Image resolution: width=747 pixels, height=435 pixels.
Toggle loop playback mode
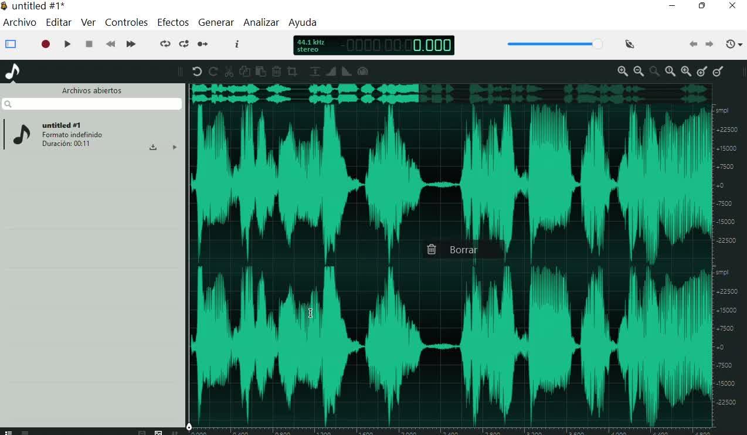(165, 45)
